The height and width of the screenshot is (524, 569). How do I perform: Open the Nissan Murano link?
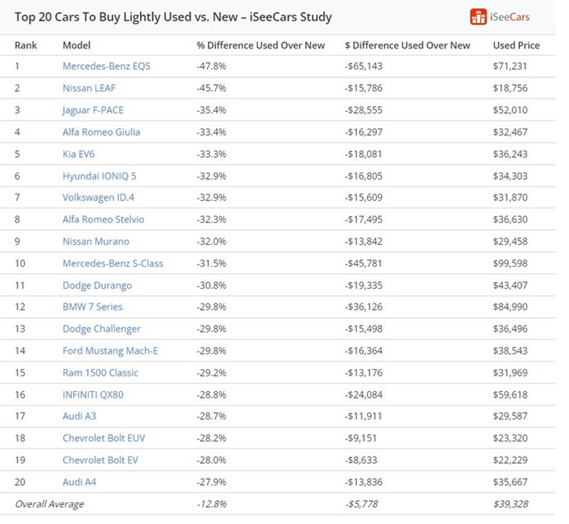click(96, 241)
